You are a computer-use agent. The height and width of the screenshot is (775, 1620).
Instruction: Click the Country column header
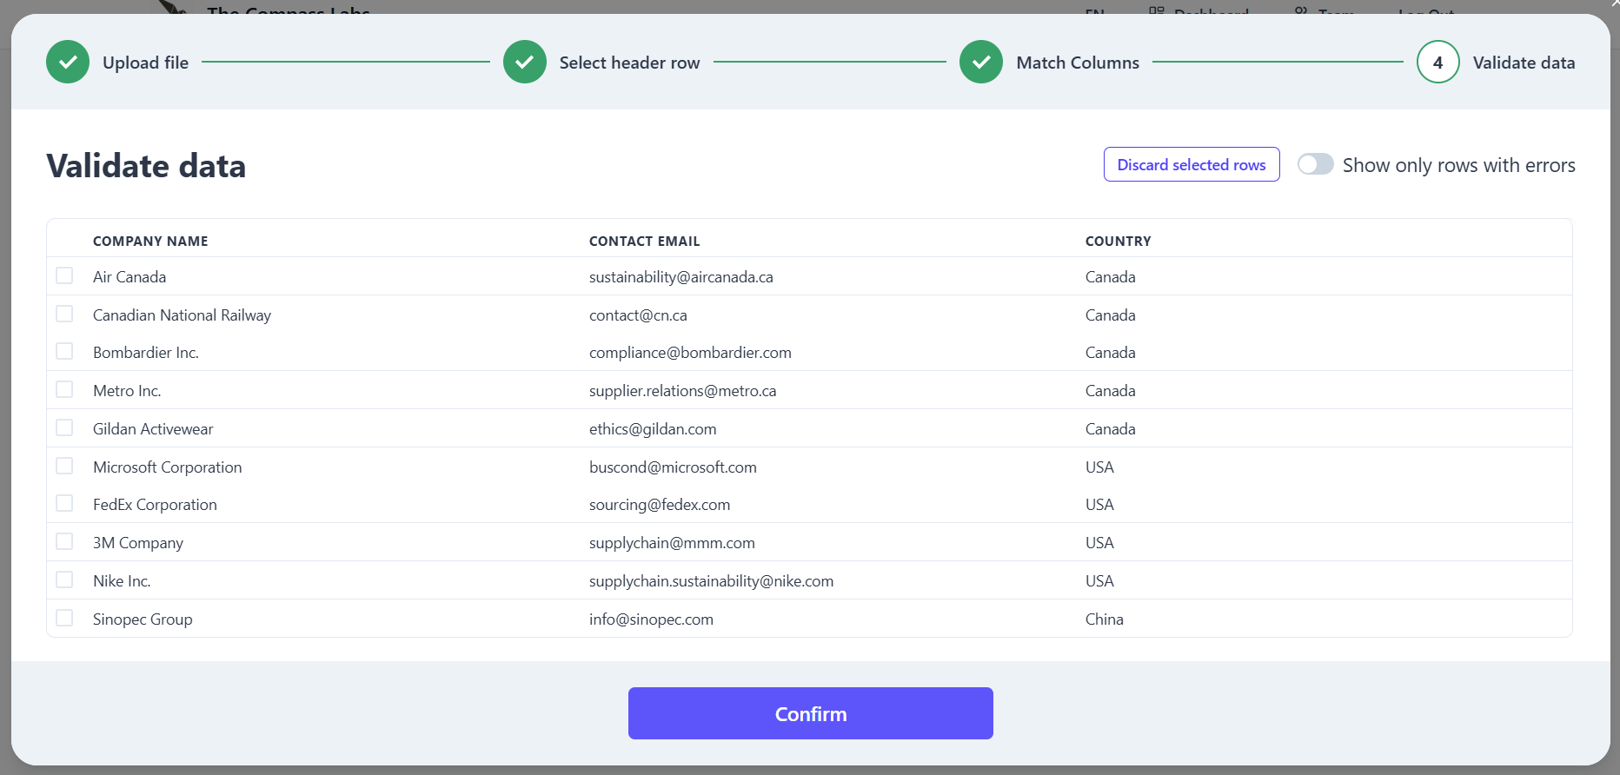coord(1119,242)
